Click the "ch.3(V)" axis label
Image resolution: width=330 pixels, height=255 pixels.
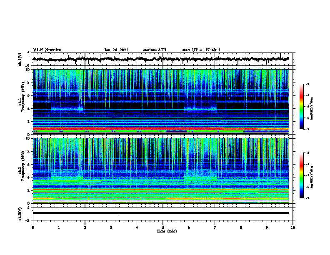click(20, 214)
